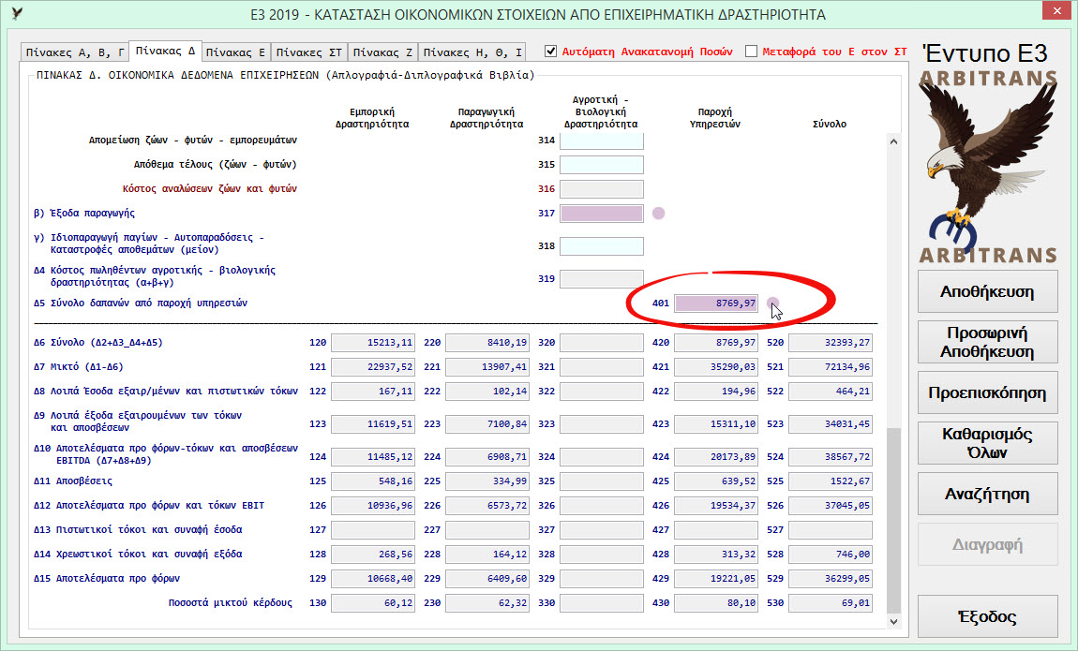
Task: Click field 220 showing 8410,19
Action: (487, 343)
